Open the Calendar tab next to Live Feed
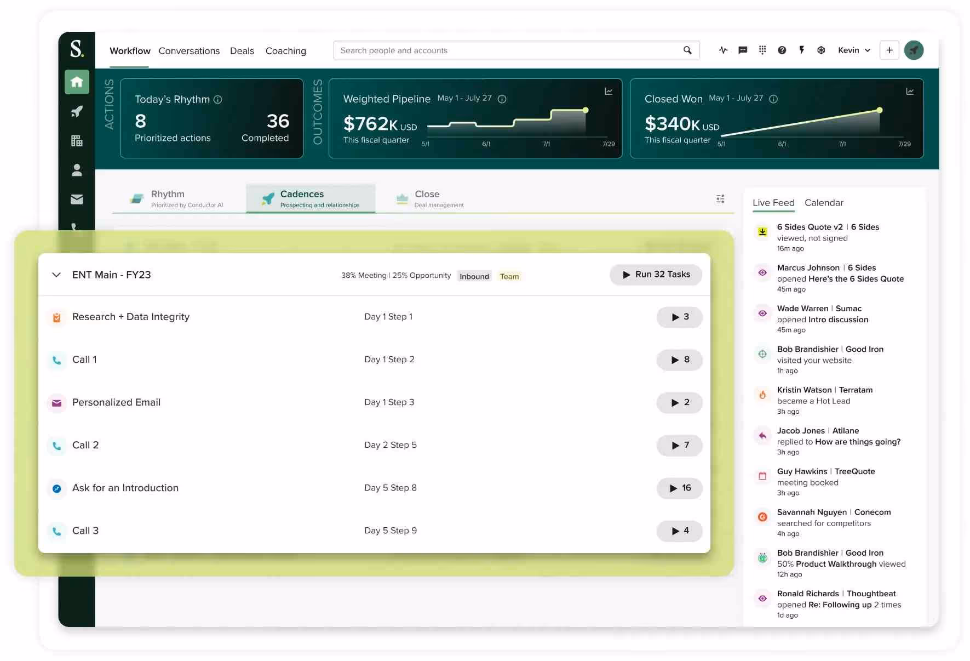970x661 pixels. tap(824, 203)
